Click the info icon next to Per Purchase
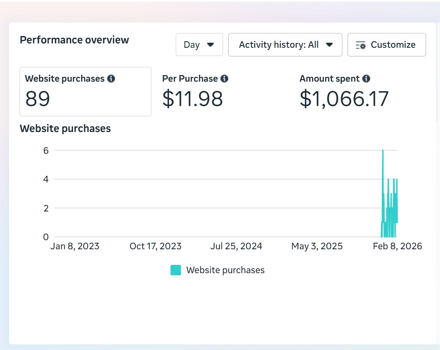Image resolution: width=440 pixels, height=350 pixels. tap(224, 79)
